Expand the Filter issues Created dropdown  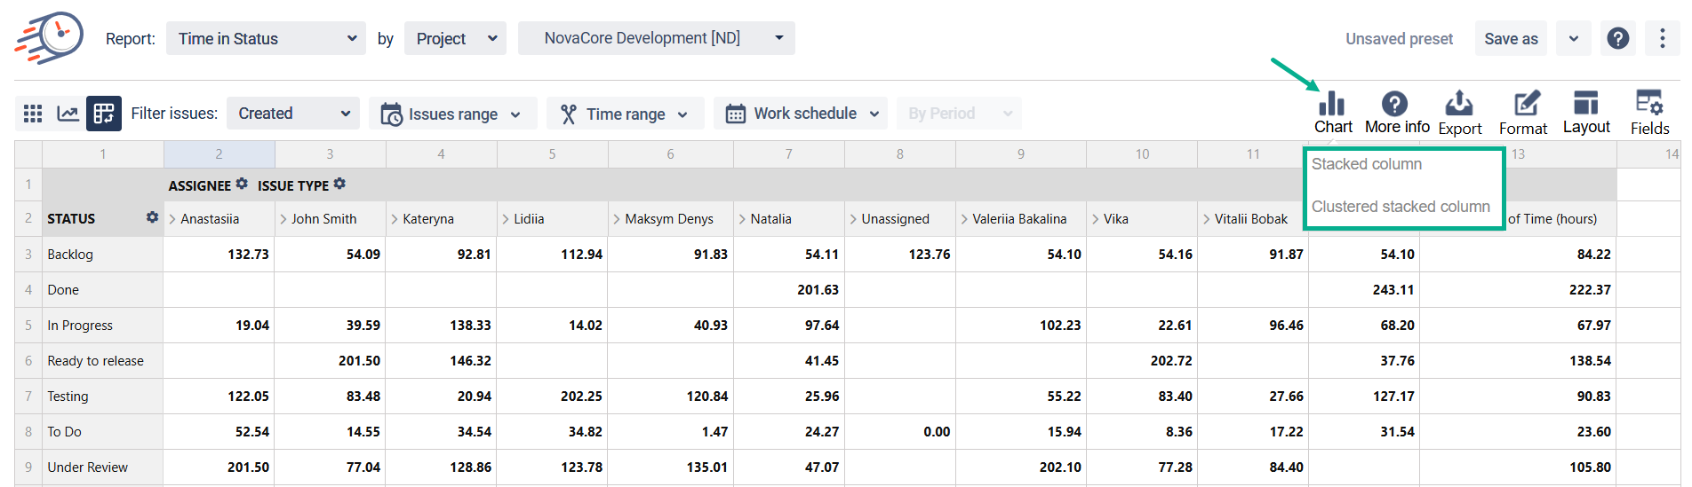click(x=293, y=114)
